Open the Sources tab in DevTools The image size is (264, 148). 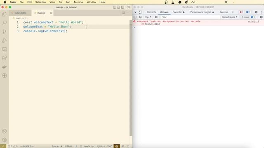[x=224, y=12]
